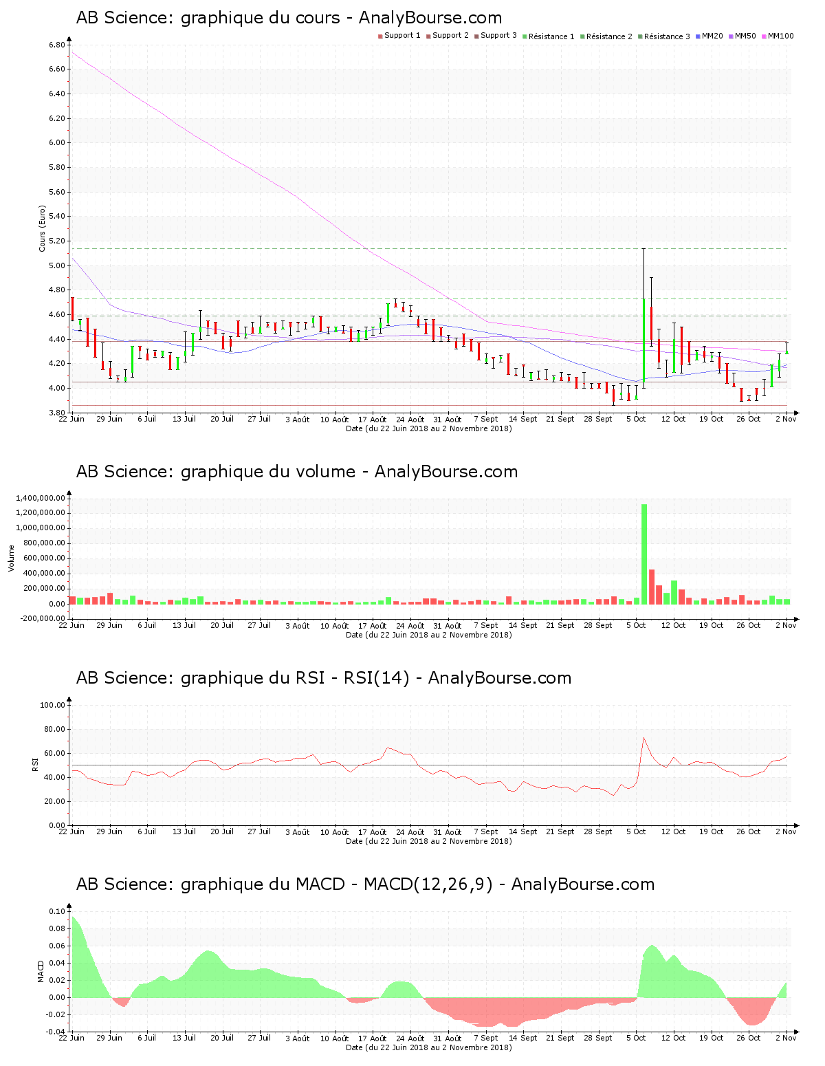Image resolution: width=825 pixels, height=1066 pixels.
Task: Click '2 Nov' date on price chart
Action: [786, 419]
